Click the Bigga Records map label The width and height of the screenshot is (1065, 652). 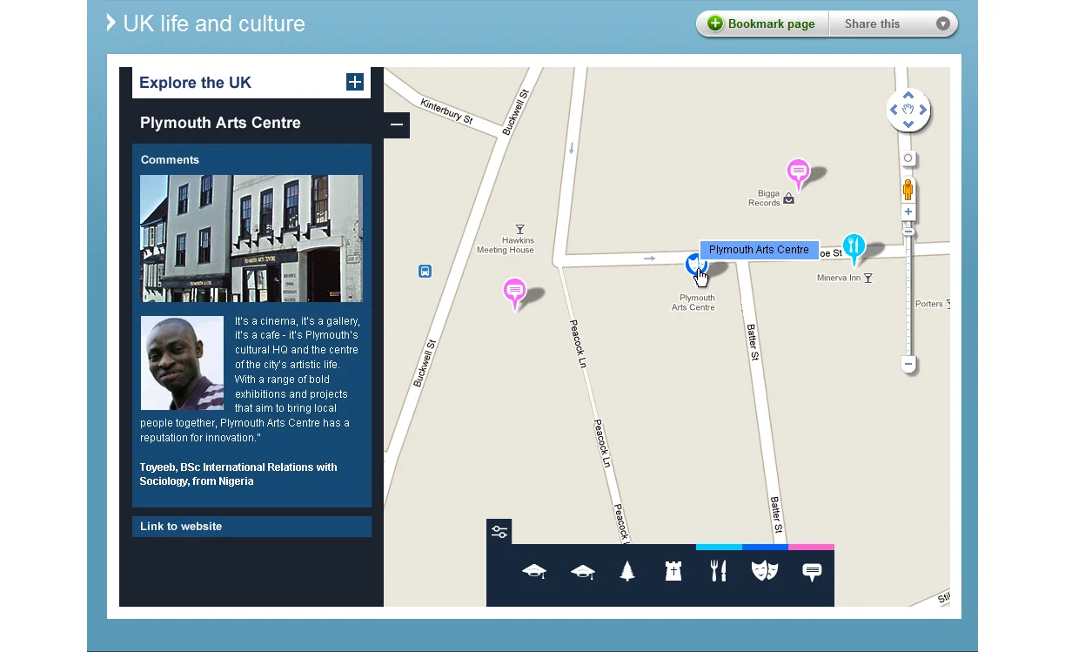click(764, 198)
